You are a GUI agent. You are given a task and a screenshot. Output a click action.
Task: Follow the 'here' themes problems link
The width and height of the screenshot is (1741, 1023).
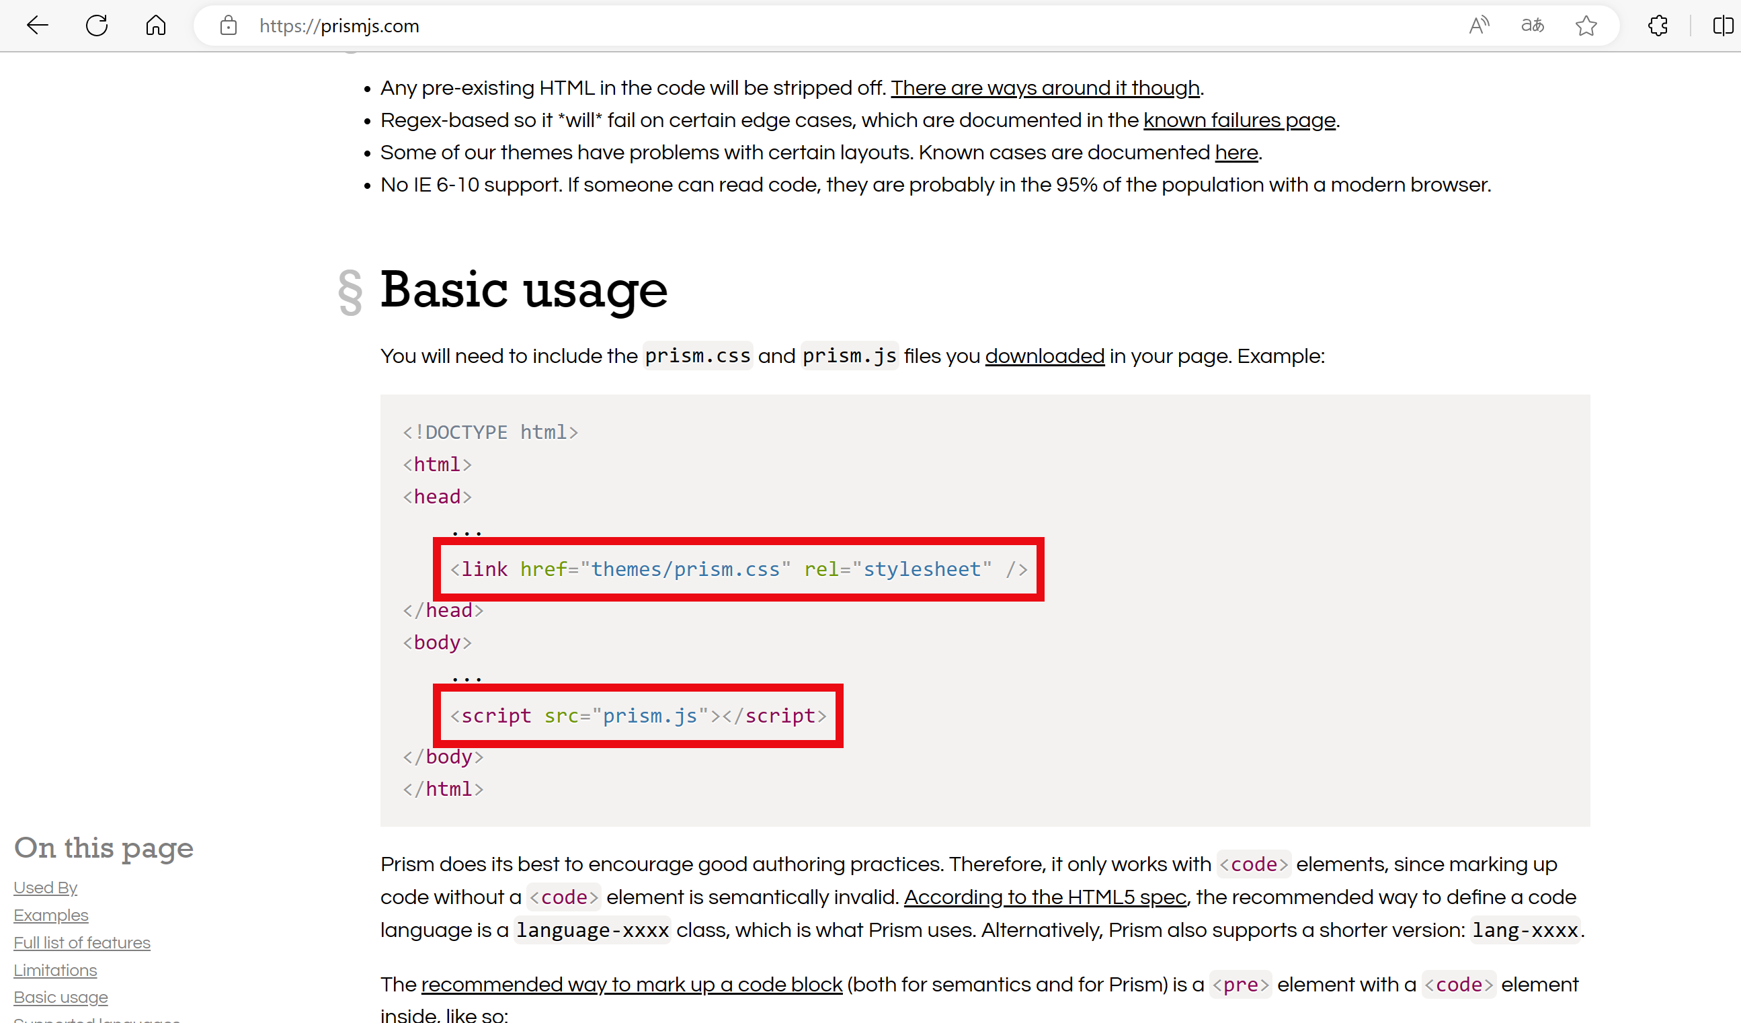[x=1236, y=153]
